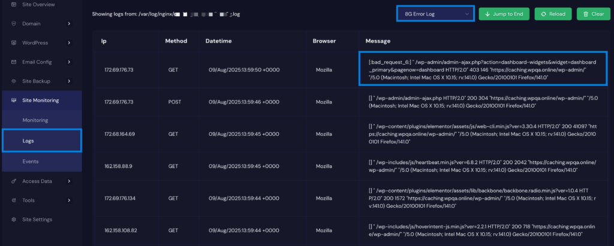Open the 8G Error Log dropdown
614x246 pixels.
[435, 14]
